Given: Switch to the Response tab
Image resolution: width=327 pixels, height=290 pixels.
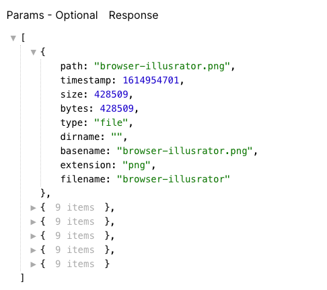Looking at the screenshot, I should pos(133,15).
